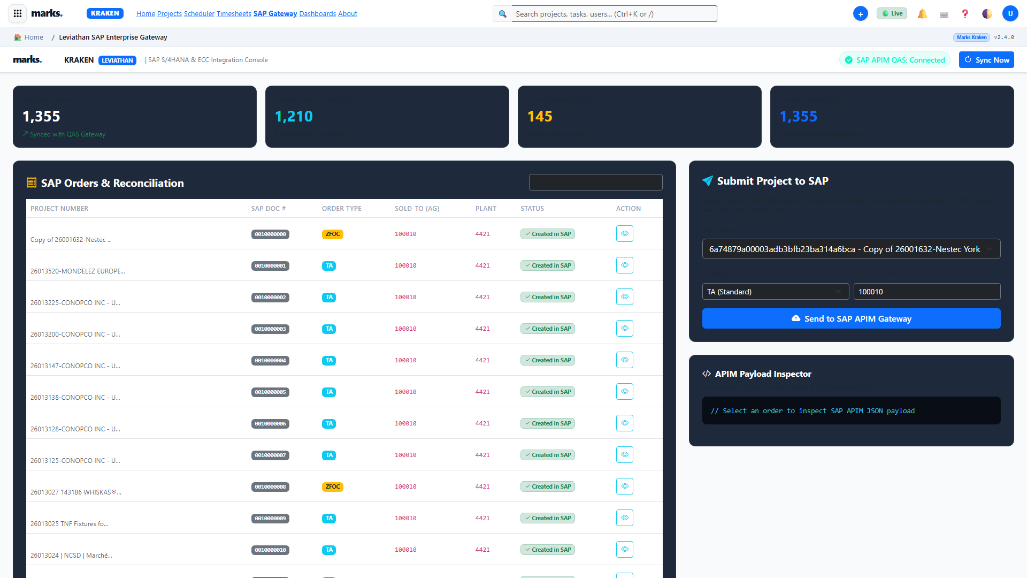1027x578 pixels.
Task: Inspect order 26013138-CONOPCO INC eye icon
Action: tap(624, 391)
